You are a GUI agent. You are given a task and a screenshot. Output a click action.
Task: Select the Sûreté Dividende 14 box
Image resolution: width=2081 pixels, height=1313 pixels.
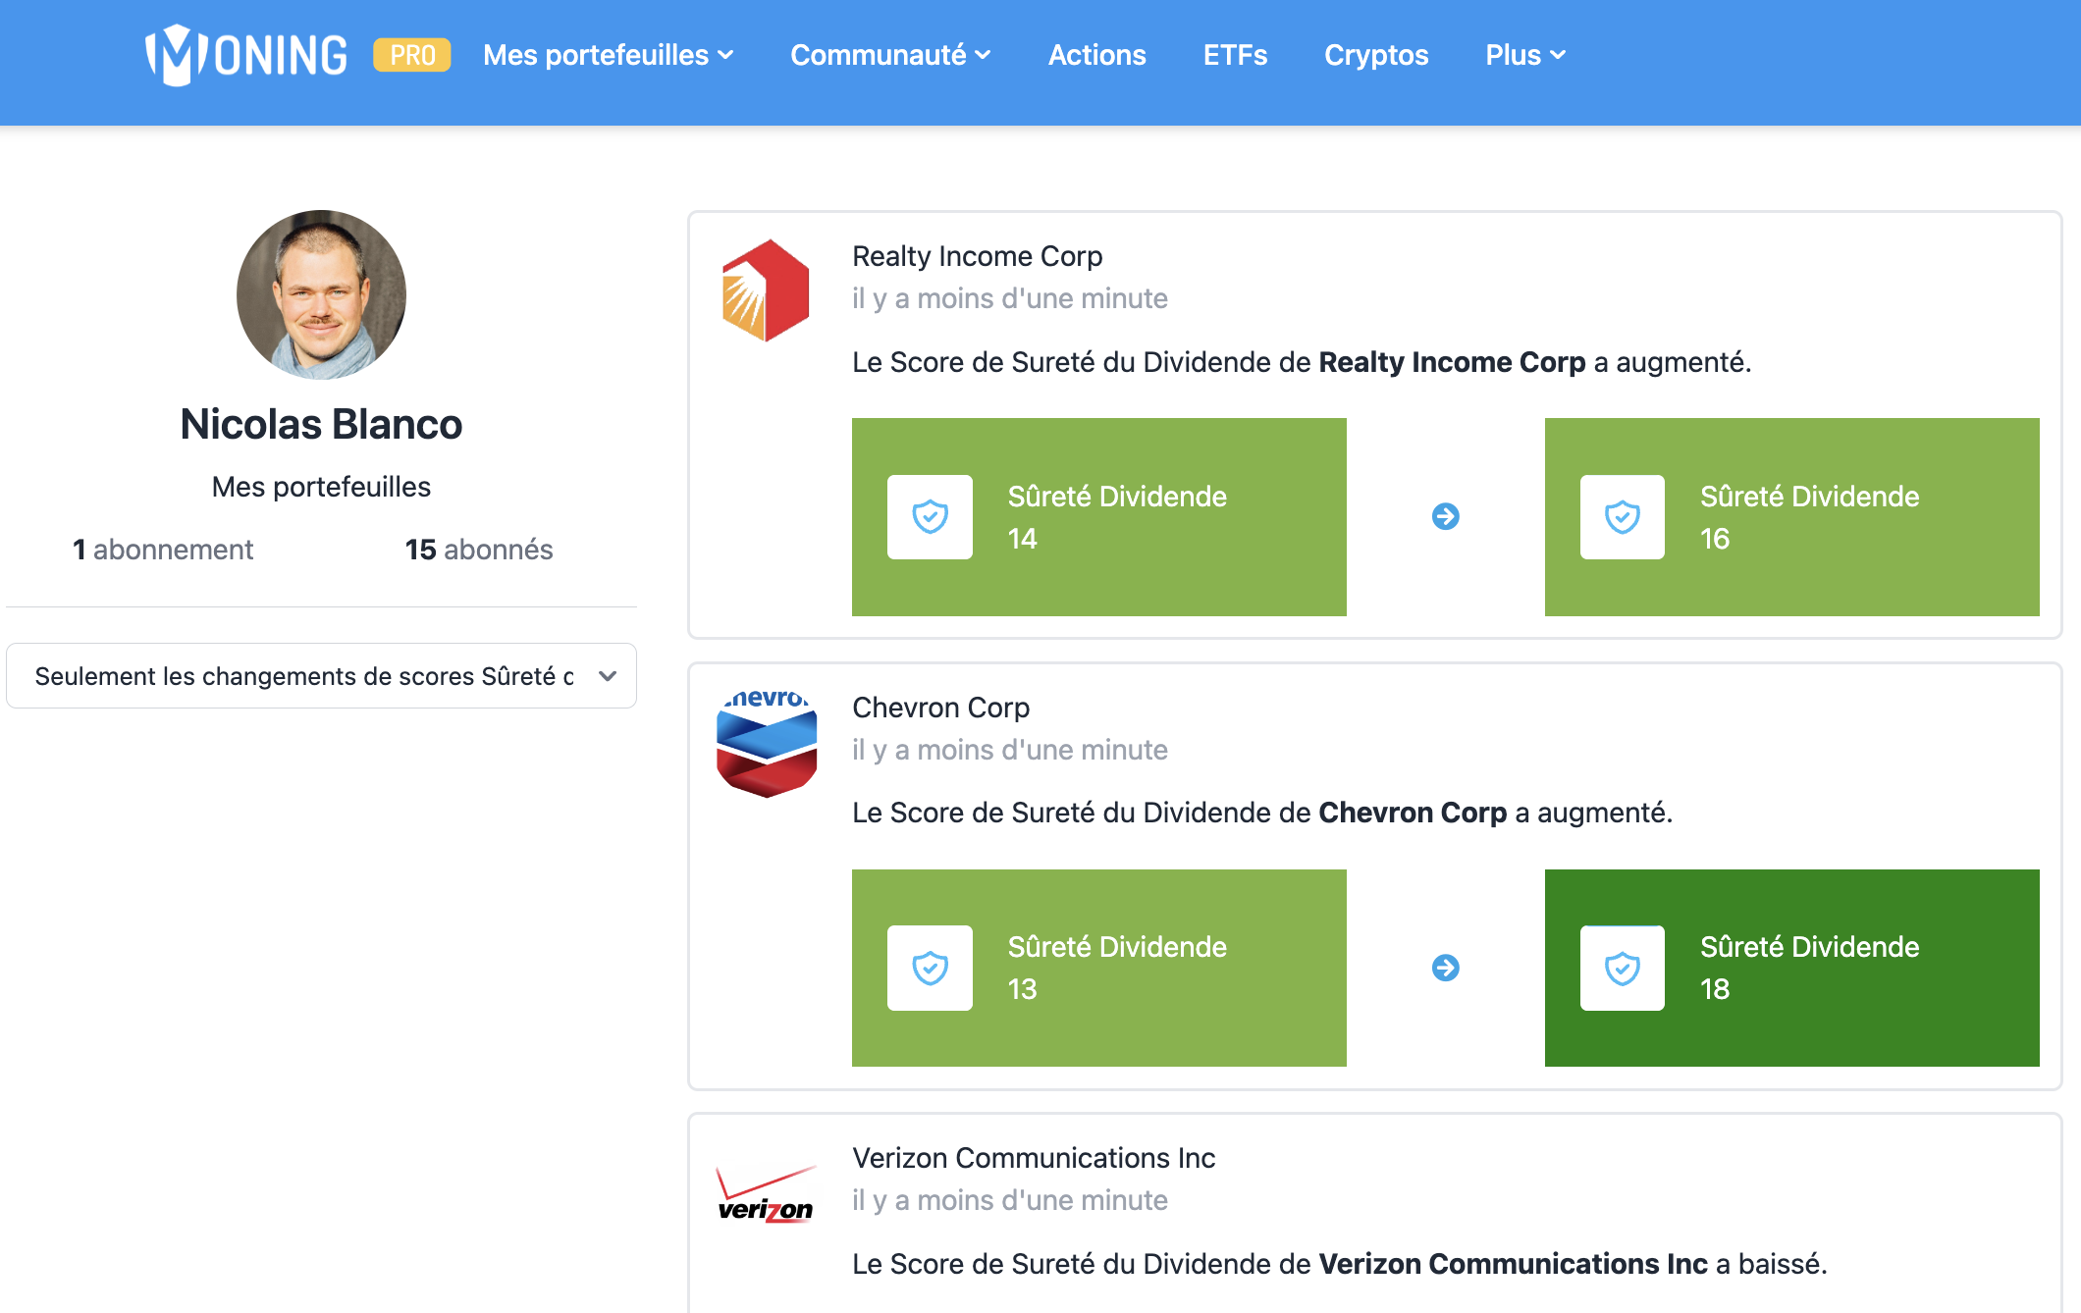click(x=1099, y=517)
